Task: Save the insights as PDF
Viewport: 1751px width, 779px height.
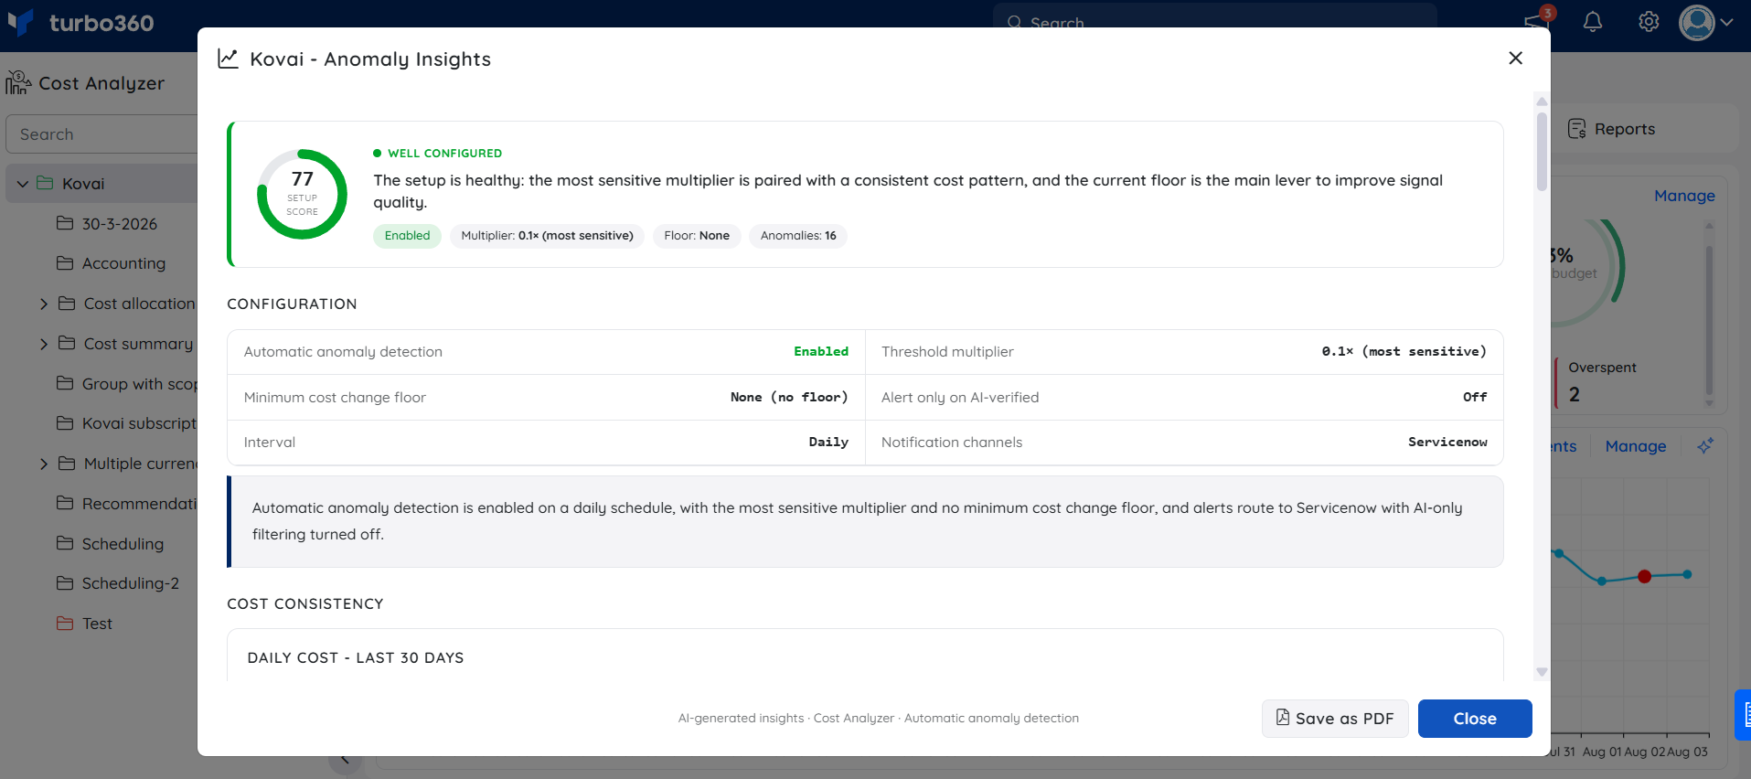Action: [1335, 719]
